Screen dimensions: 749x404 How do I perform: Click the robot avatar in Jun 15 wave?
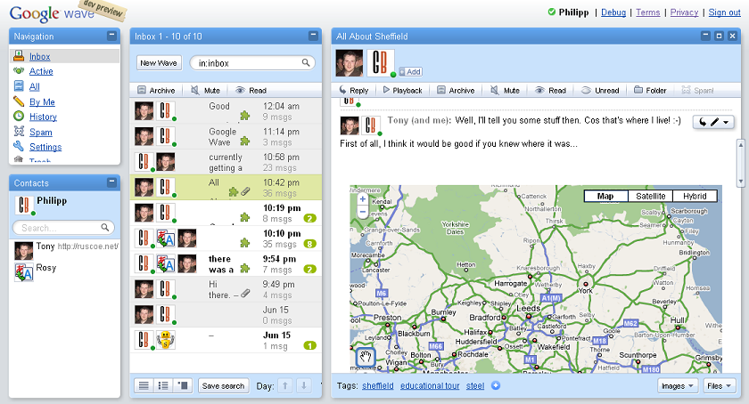(x=166, y=340)
